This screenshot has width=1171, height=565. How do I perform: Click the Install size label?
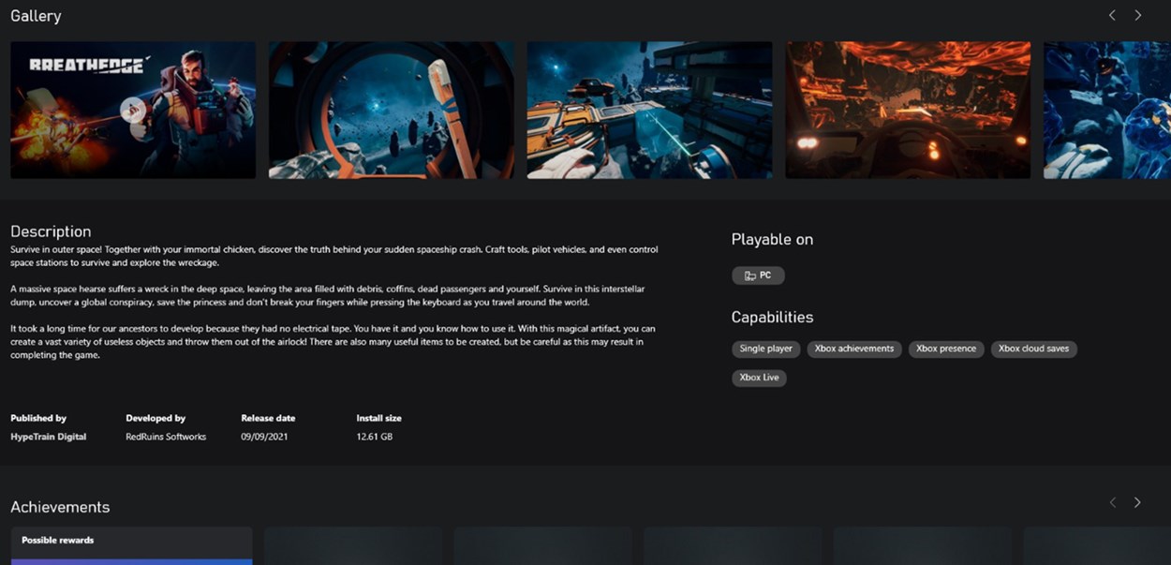(x=378, y=418)
